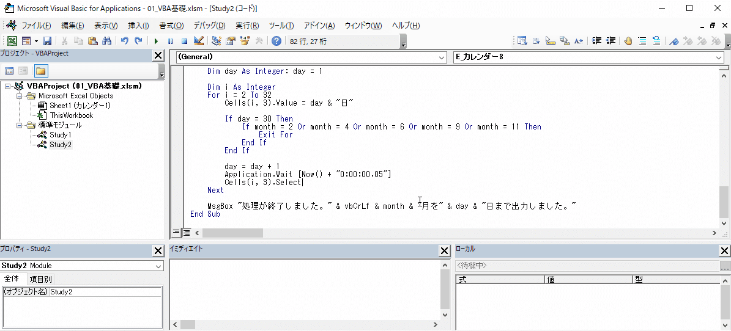Undo the last edit
This screenshot has width=731, height=331.
(x=124, y=41)
